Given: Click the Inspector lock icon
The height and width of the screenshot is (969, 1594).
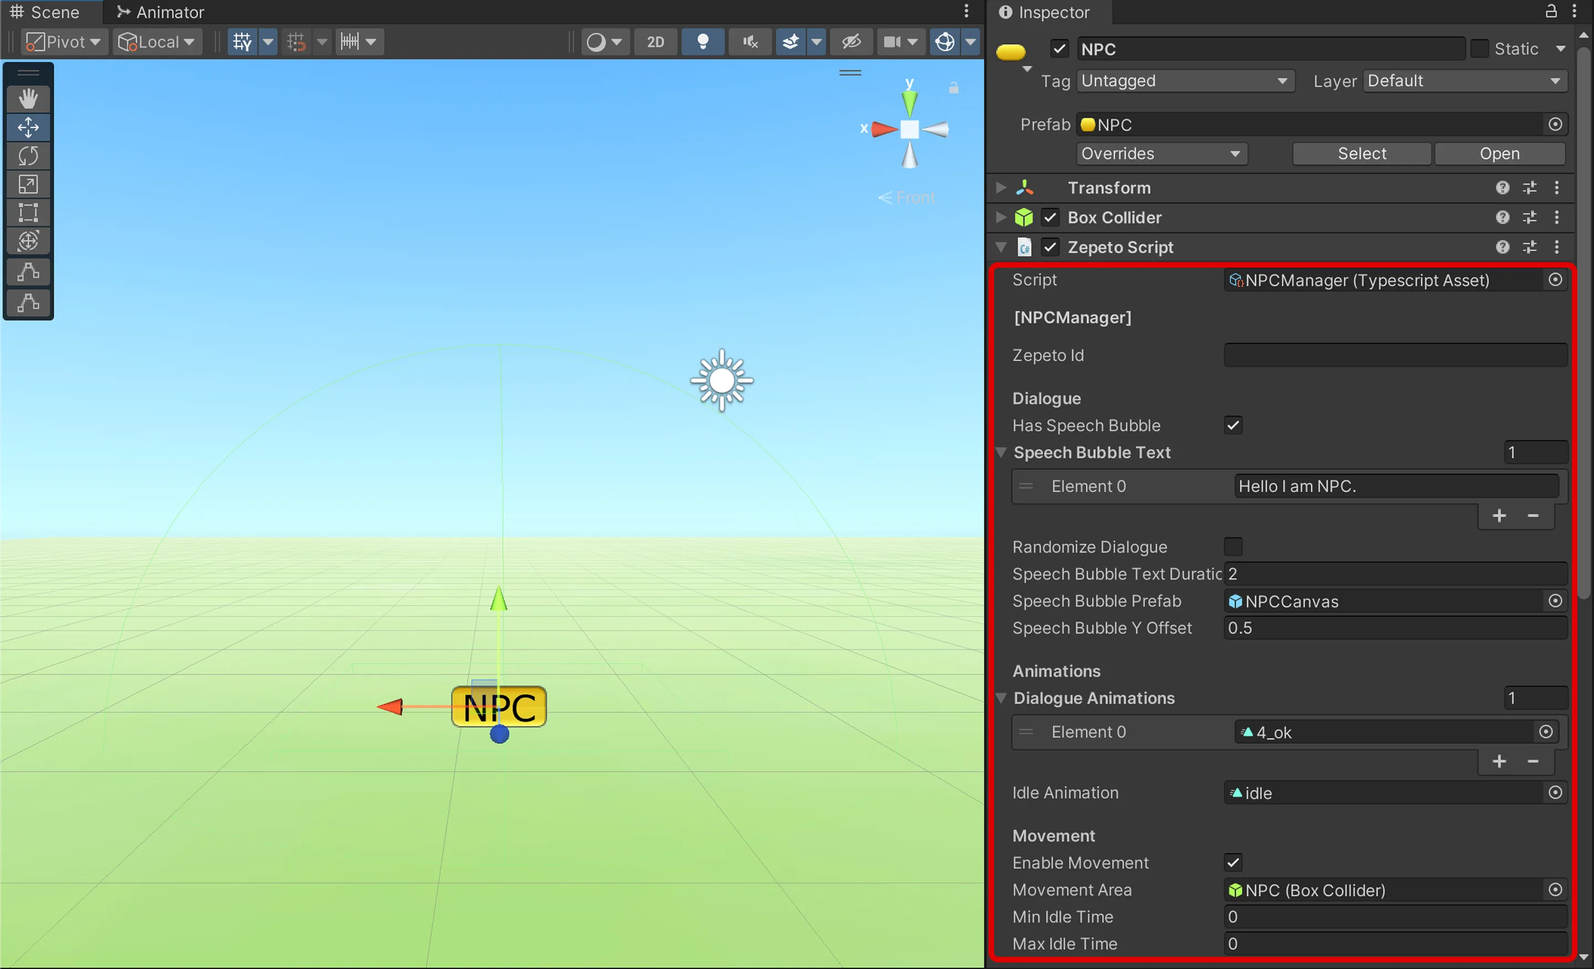Looking at the screenshot, I should 1551,11.
